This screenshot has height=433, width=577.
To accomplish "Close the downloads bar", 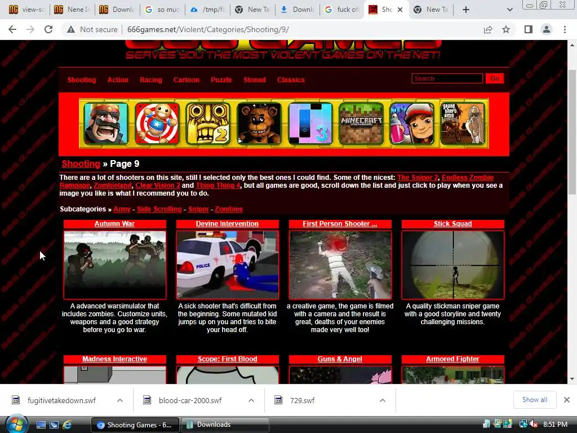I will 567,400.
